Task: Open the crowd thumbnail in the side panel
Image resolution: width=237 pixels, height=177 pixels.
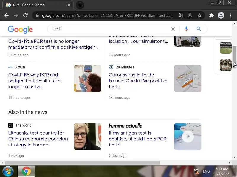Action: 226,65
